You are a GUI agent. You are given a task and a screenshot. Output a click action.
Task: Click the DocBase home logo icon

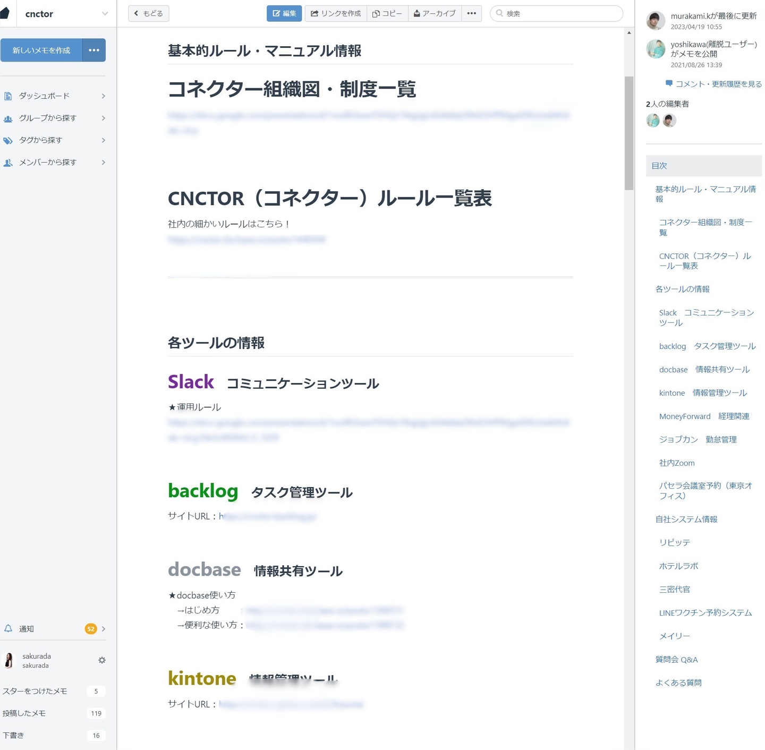(5, 13)
